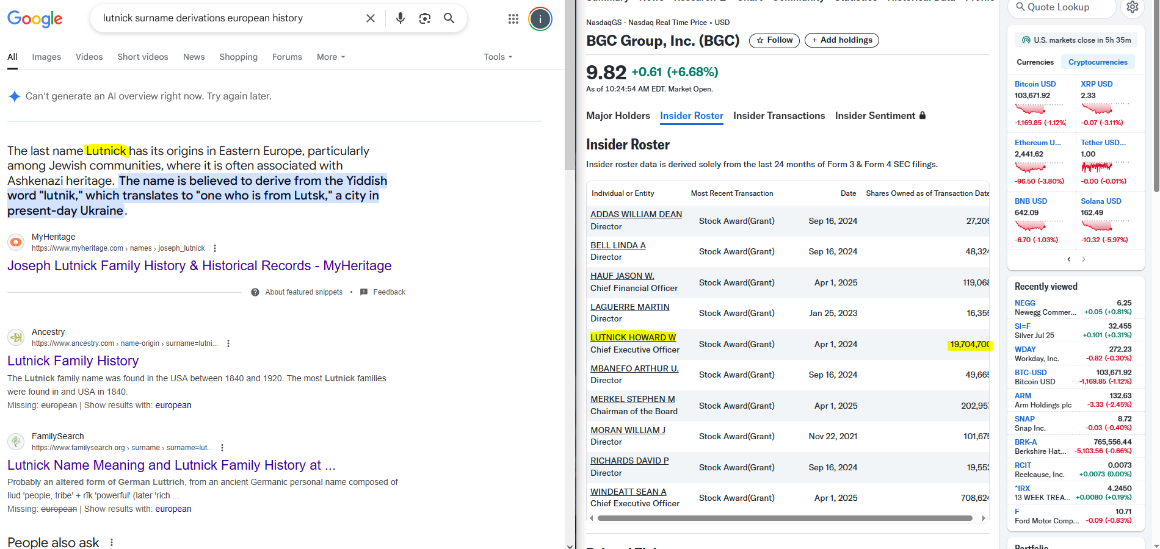The width and height of the screenshot is (1160, 549).
Task: Show previous currencies page arrow
Action: 1069,259
